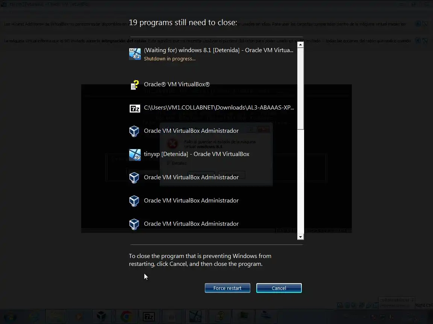Click the tinyxp VM icon in the list

point(135,155)
